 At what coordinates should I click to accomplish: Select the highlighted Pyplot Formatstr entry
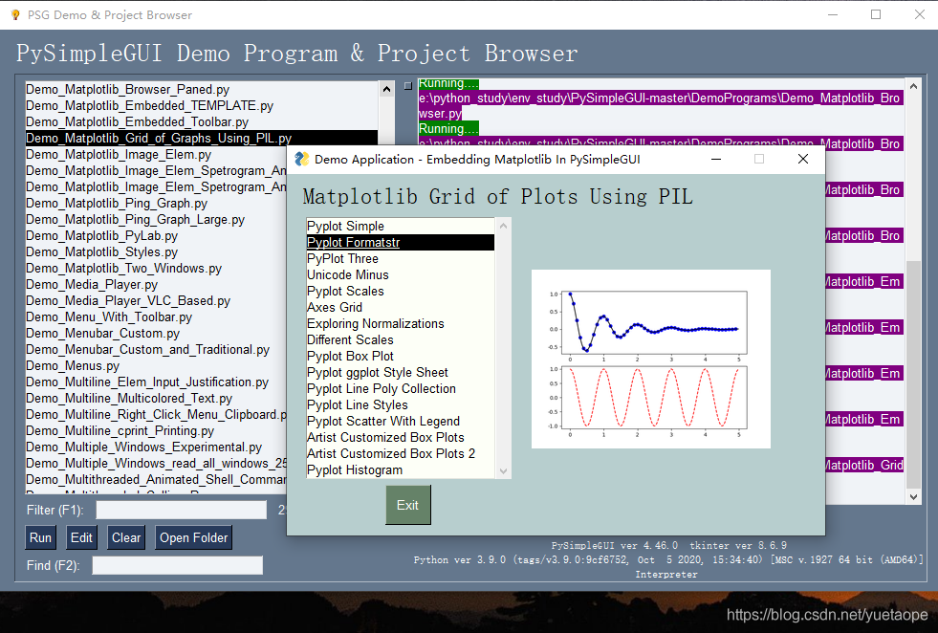[401, 242]
